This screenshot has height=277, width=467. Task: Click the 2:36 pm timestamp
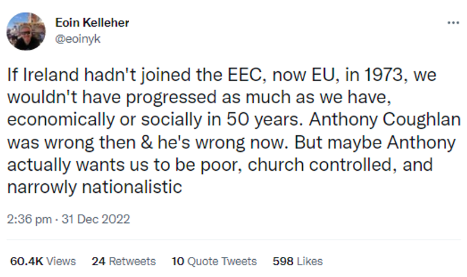pos(27,219)
